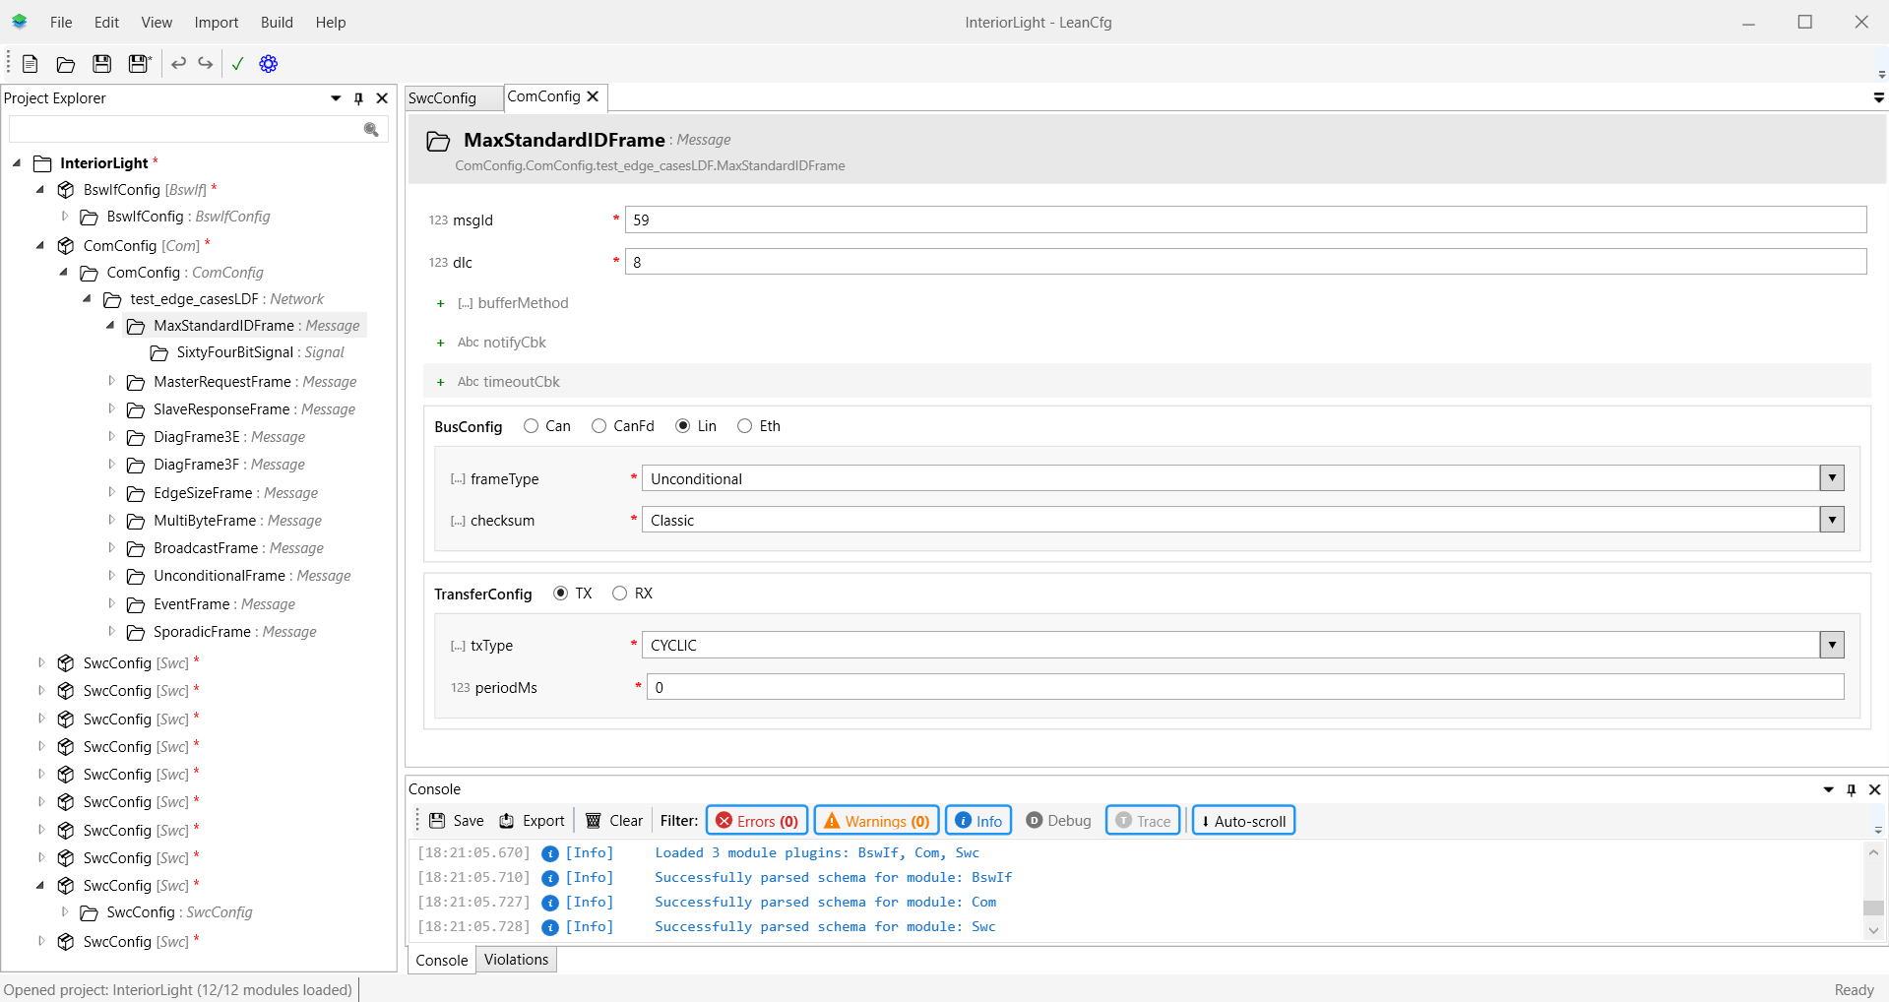Select the CanFd bus radio button
Image resolution: width=1889 pixels, height=1002 pixels.
tap(598, 426)
